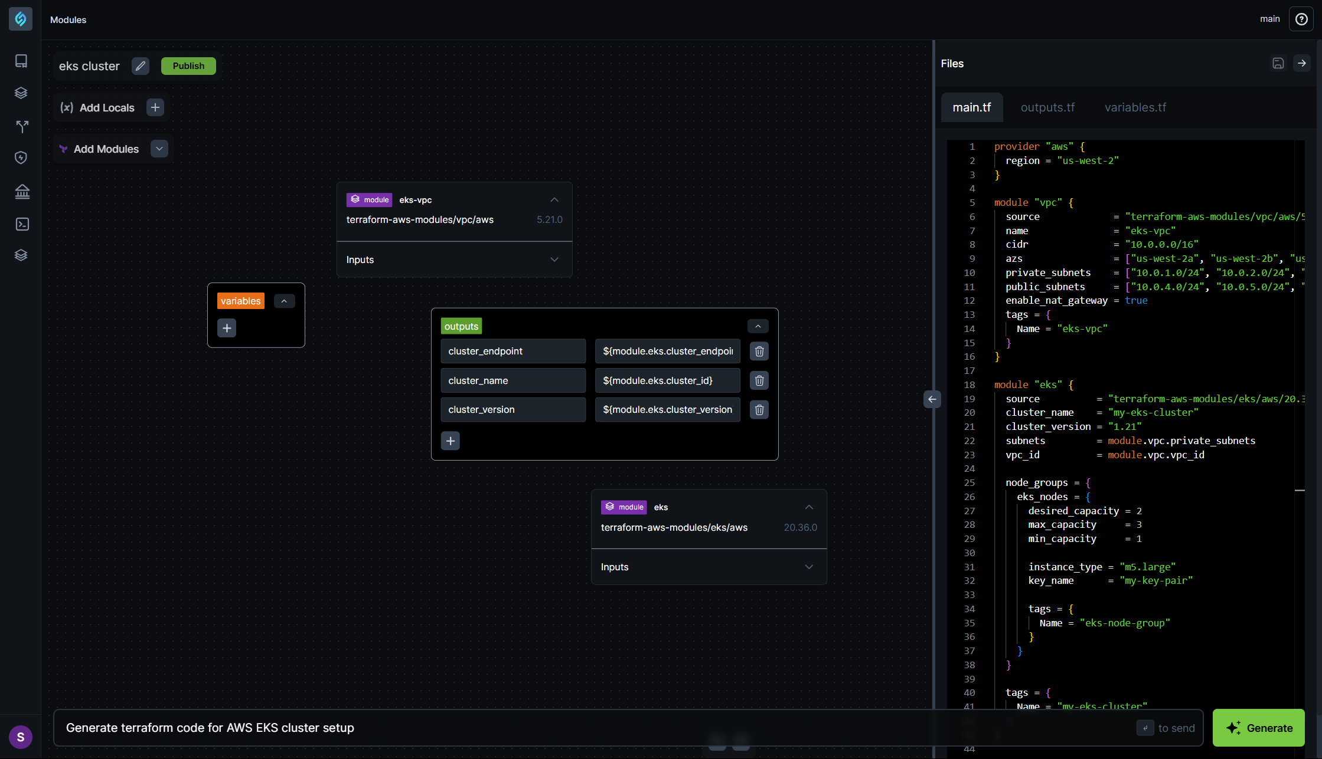Open the Add Modules dropdown arrow

pos(159,149)
